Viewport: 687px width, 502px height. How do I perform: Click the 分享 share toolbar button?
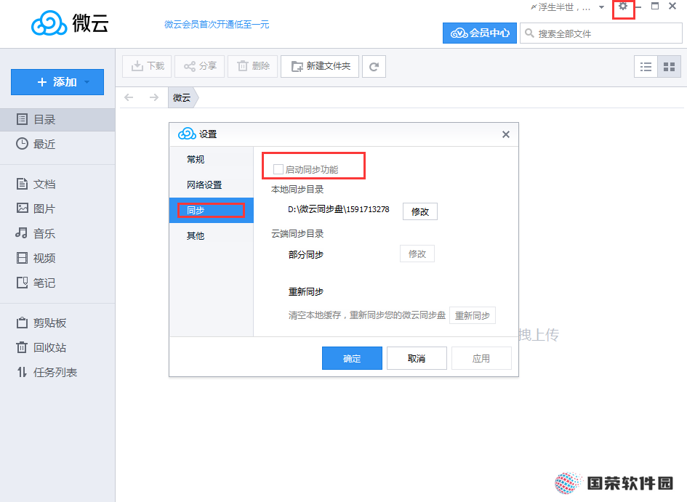tap(200, 67)
